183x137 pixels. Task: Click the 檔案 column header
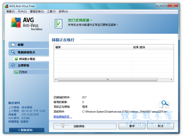click(x=93, y=47)
